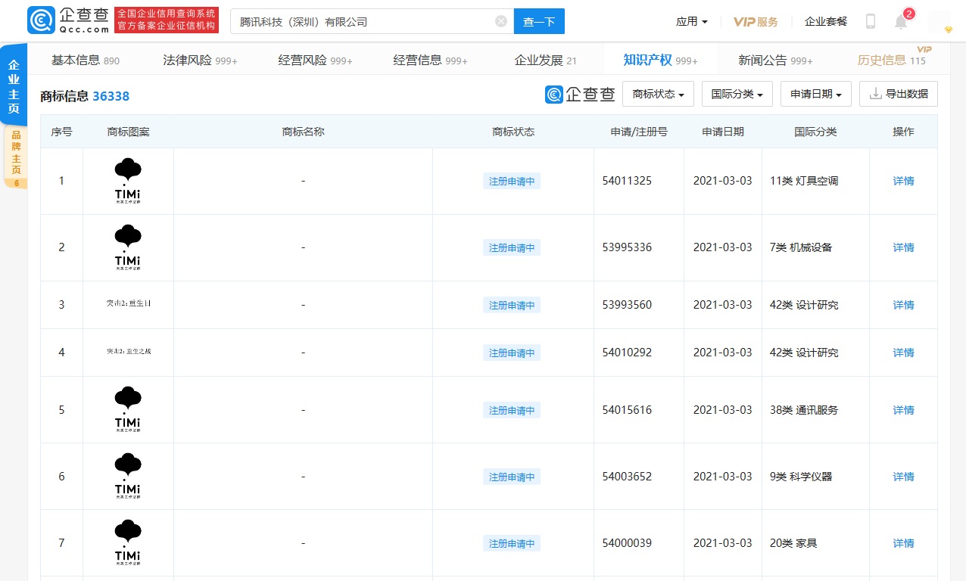This screenshot has height=581, width=966.
Task: Expand the 应用 dropdown menu
Action: click(x=692, y=21)
